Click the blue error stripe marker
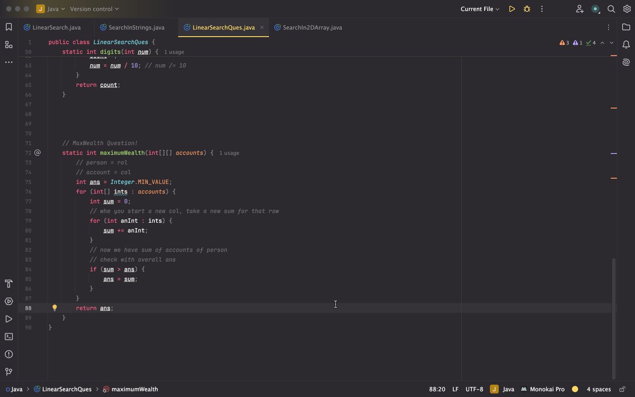 pyautogui.click(x=614, y=154)
